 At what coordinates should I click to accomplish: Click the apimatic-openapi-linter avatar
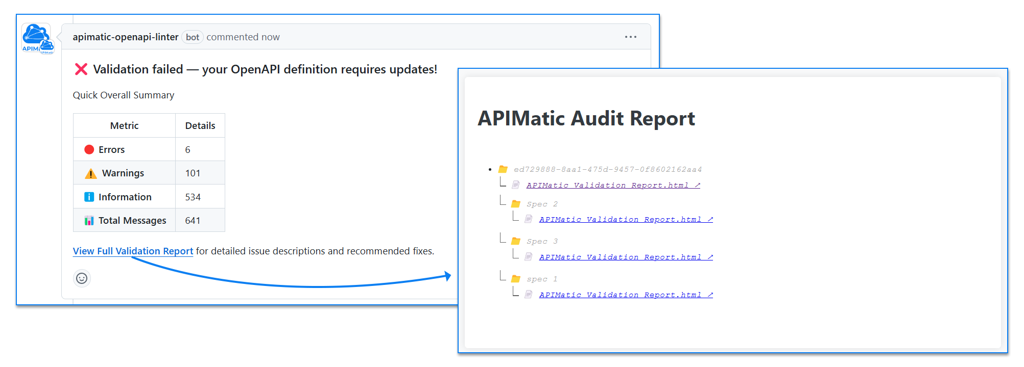click(x=36, y=37)
